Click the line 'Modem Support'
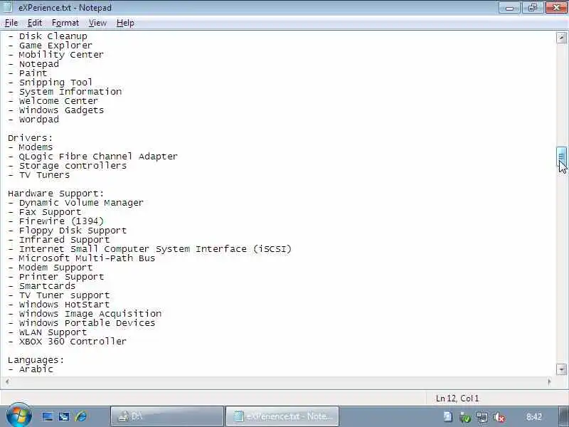 point(50,268)
